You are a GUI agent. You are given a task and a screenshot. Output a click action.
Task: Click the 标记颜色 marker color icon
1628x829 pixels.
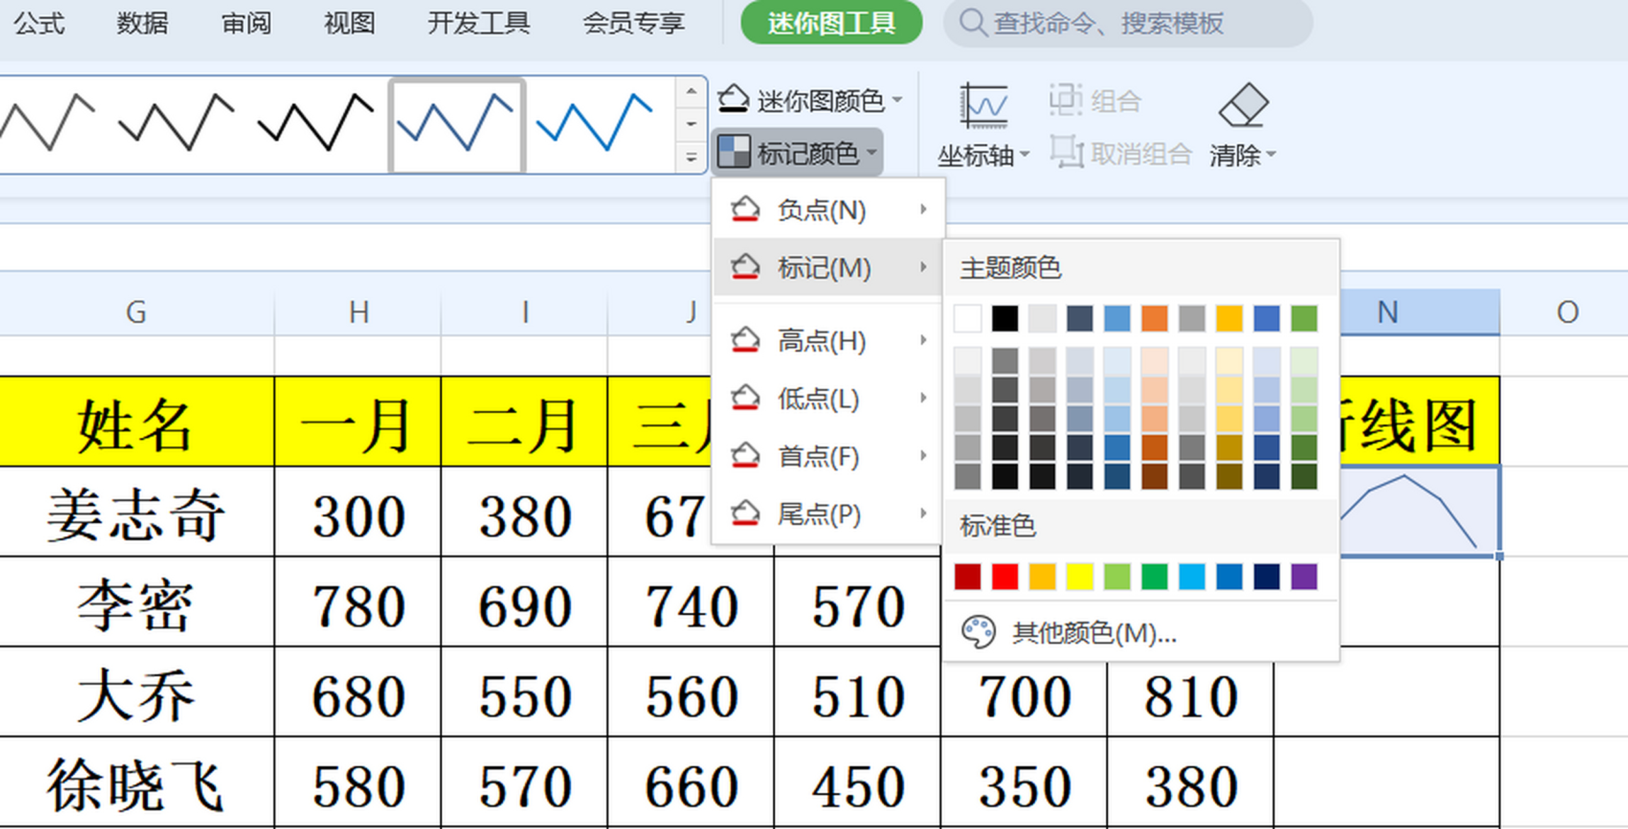coord(734,152)
